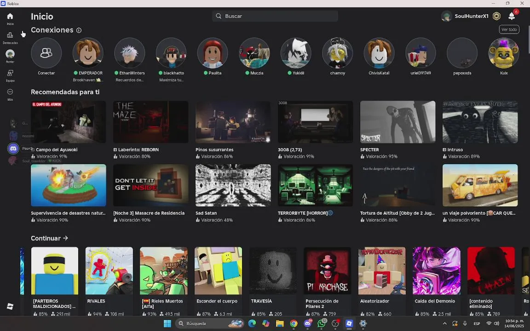Open uriel391749's friend avatar
The width and height of the screenshot is (530, 331).
(421, 53)
